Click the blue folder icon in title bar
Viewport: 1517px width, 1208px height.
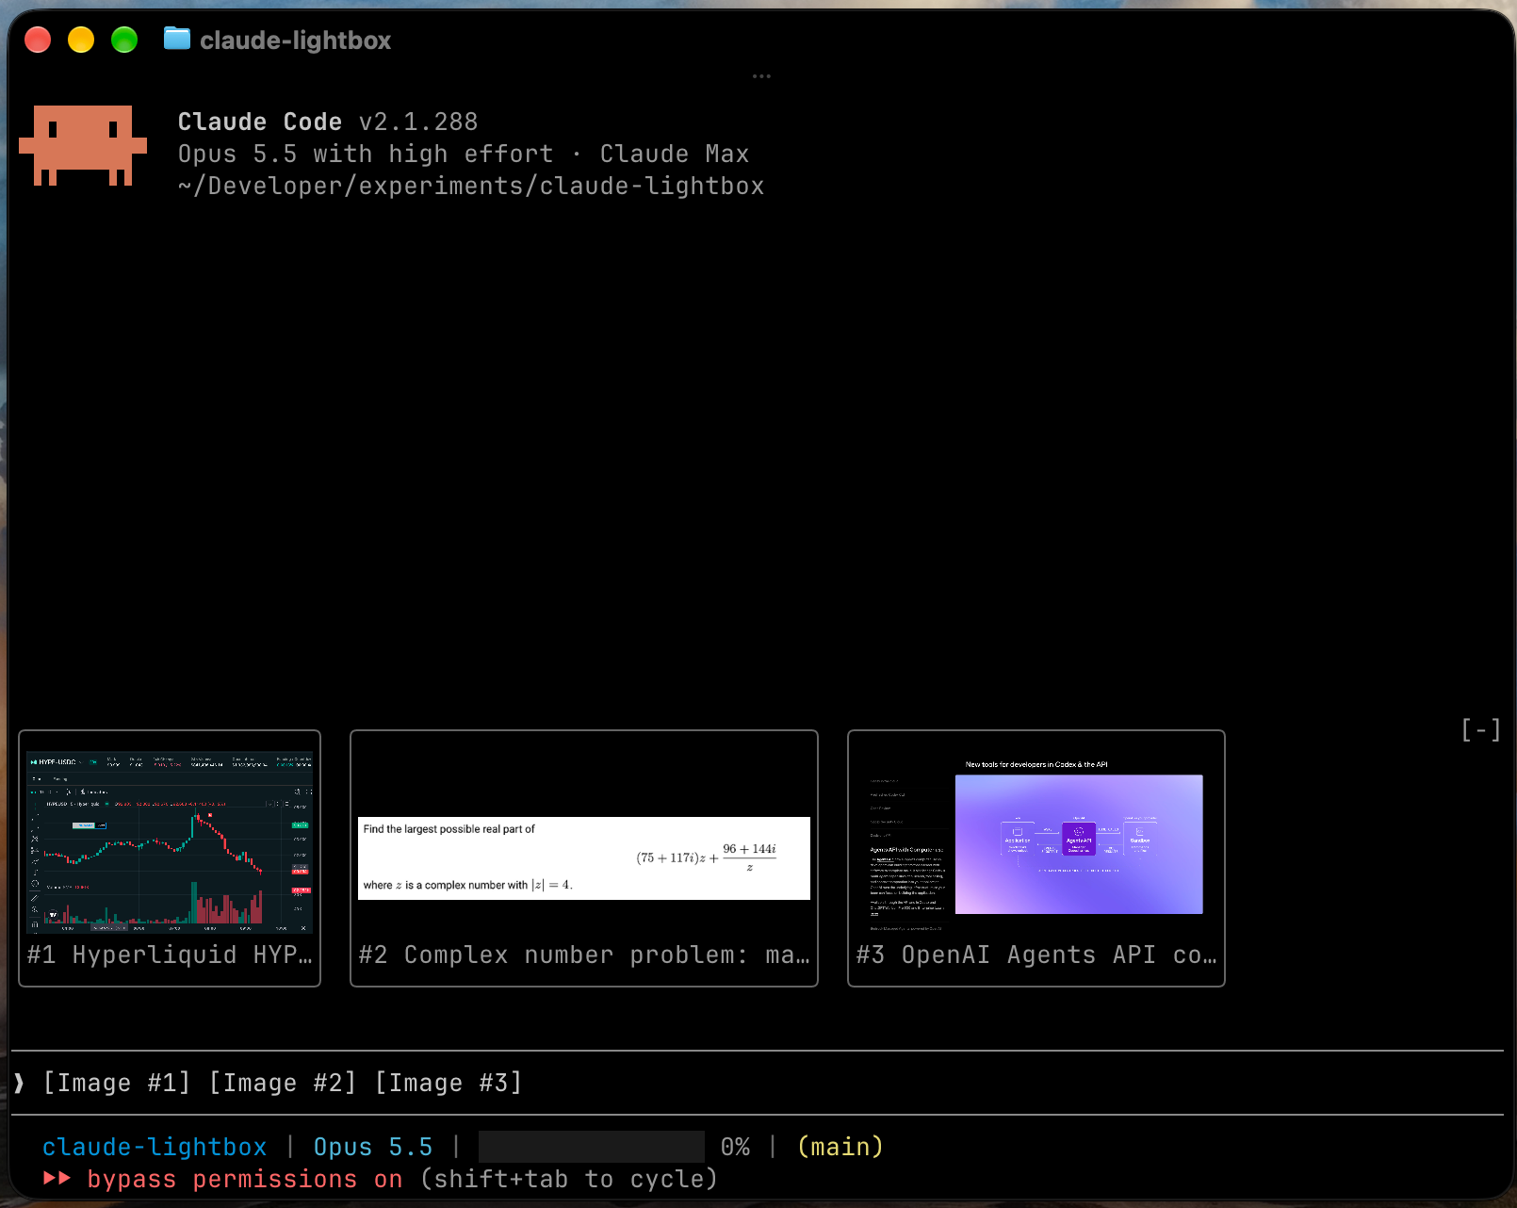[x=177, y=39]
